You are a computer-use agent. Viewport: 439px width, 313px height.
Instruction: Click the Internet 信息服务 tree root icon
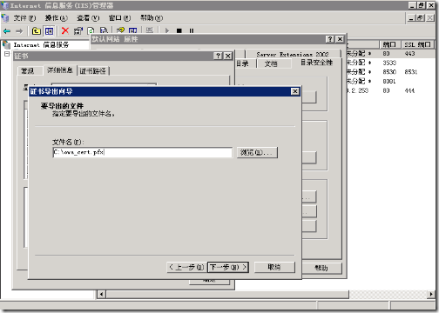coord(6,45)
